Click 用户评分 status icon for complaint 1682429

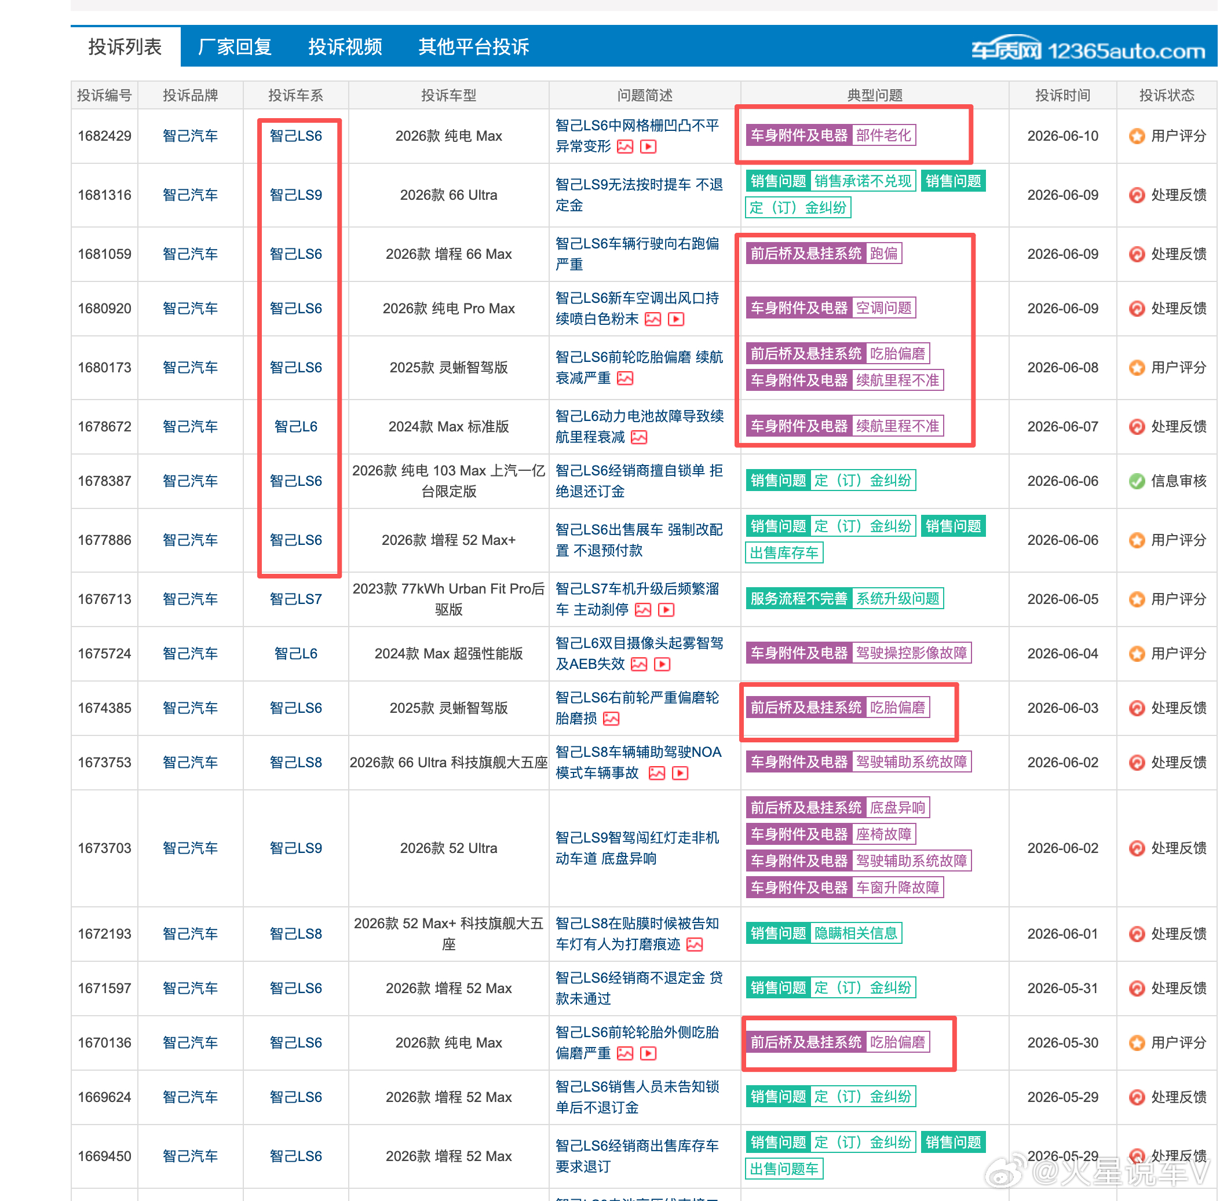coord(1137,136)
